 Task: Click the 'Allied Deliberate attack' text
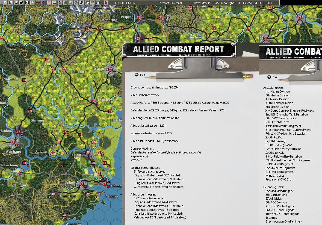point(145,95)
